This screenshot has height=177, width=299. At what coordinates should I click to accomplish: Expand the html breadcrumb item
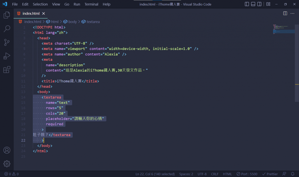[x=53, y=22]
